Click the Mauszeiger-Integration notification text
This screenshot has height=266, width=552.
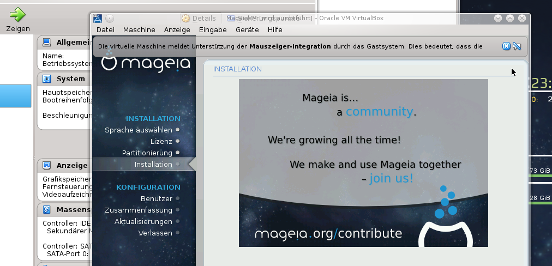[x=290, y=46]
